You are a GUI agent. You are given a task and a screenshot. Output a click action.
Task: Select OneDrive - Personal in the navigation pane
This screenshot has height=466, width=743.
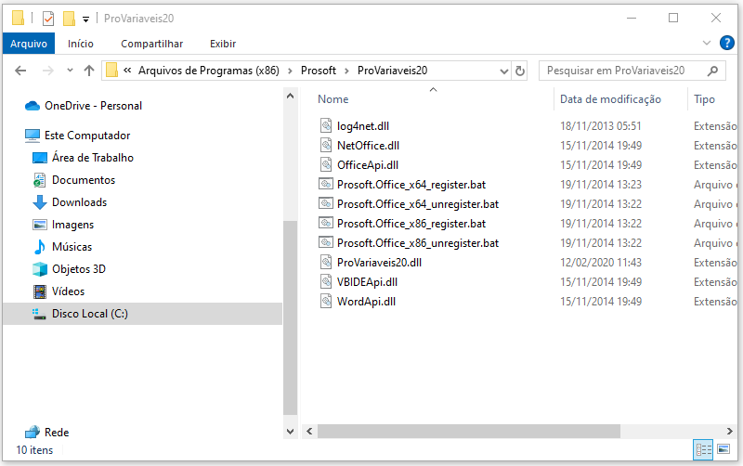click(x=84, y=106)
